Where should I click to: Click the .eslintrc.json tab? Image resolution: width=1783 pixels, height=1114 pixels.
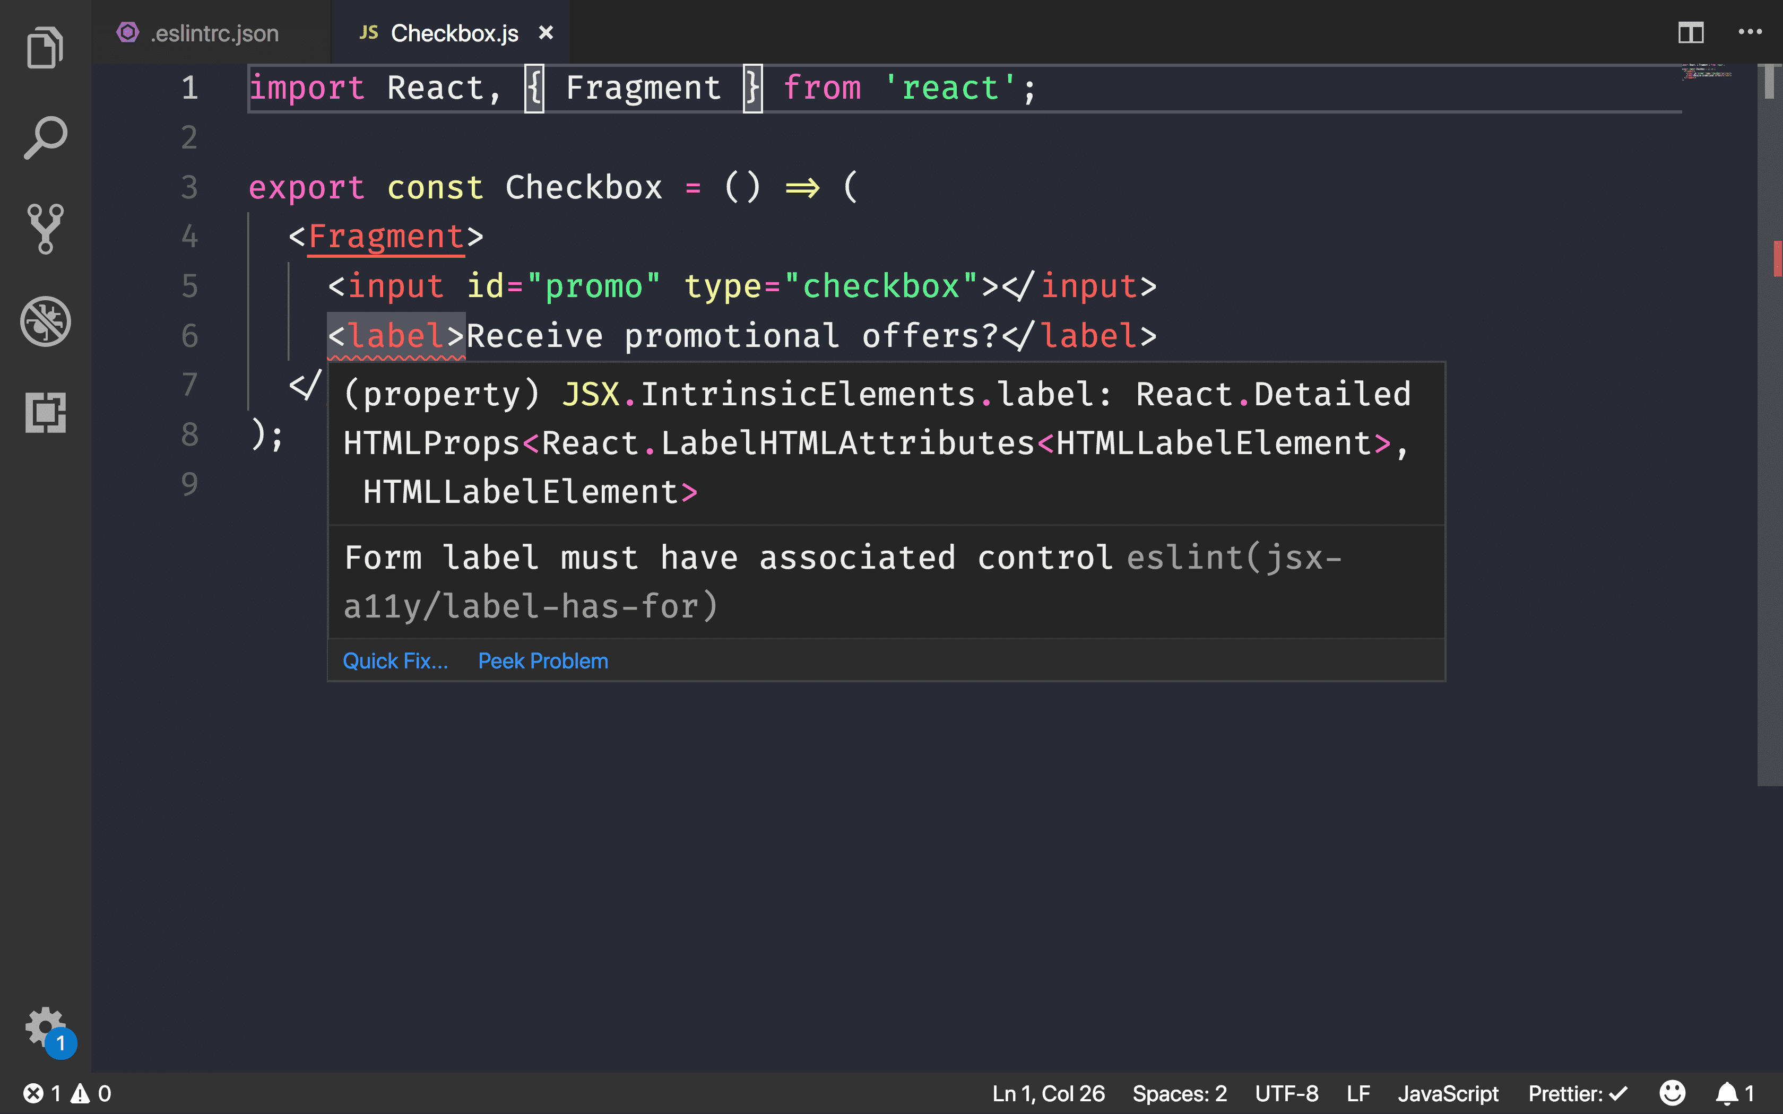[x=212, y=32]
